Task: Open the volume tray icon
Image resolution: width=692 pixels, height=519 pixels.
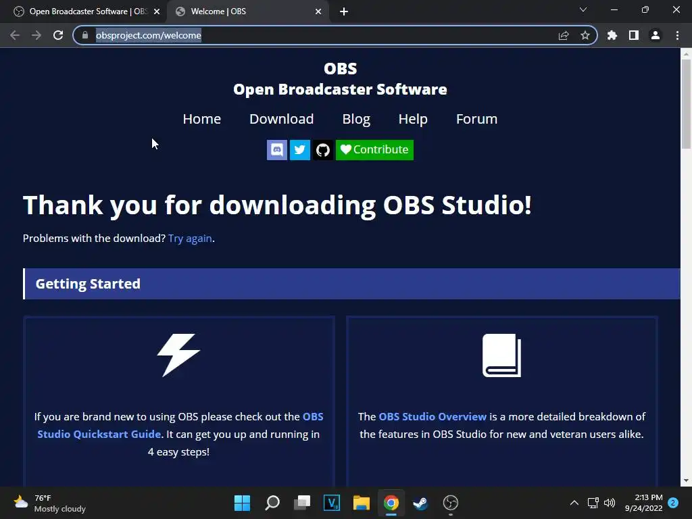Action: [x=610, y=503]
